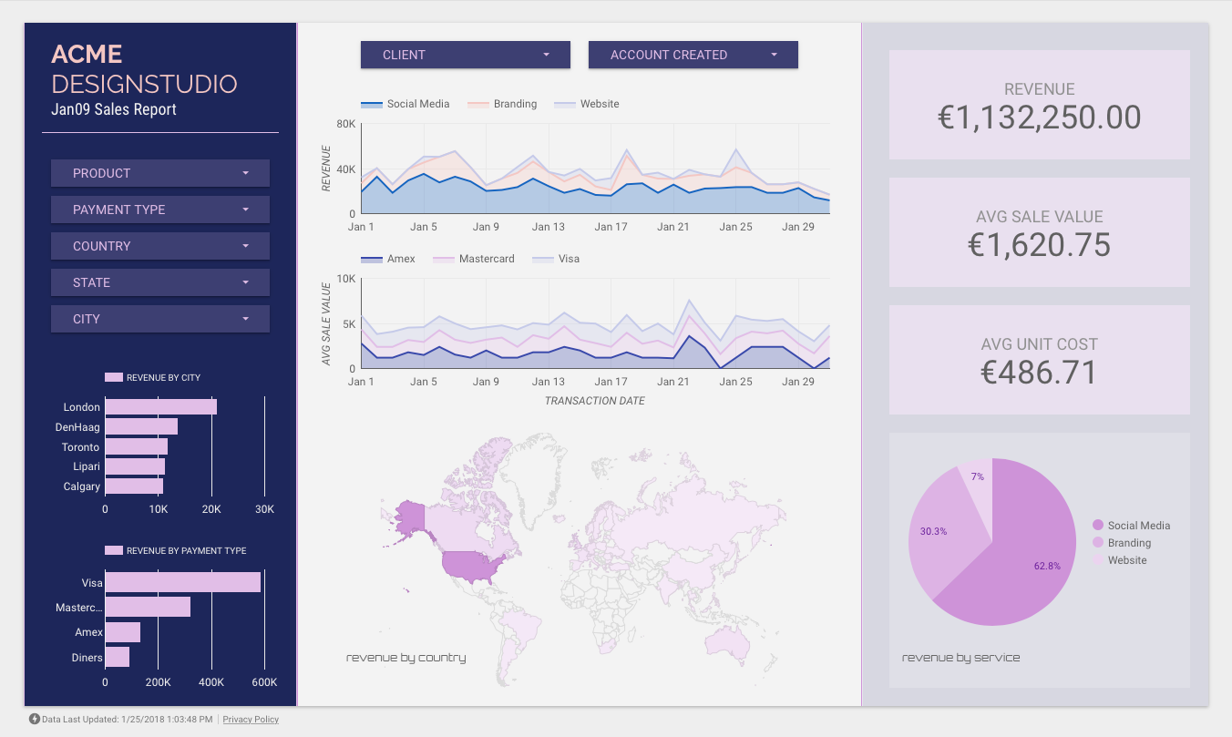This screenshot has width=1232, height=737.
Task: Click the TRANSACTION DATE axis label
Action: (x=595, y=401)
